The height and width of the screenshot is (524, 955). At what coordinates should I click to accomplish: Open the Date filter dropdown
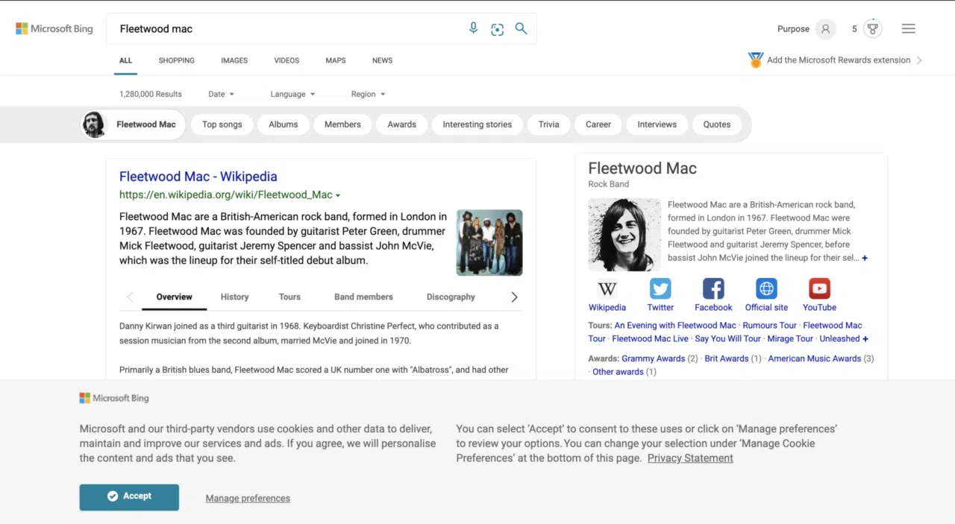tap(221, 94)
